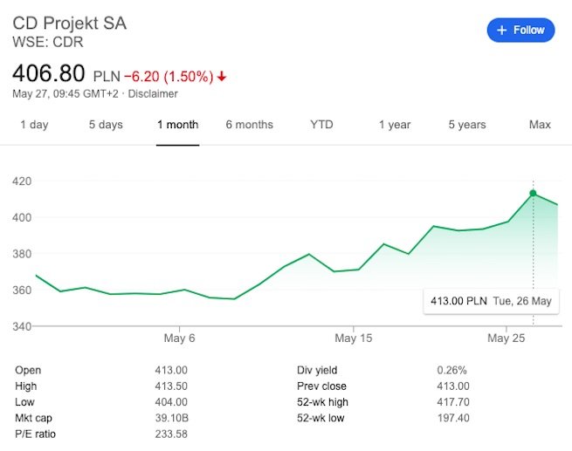Click the 52-wk high label

[x=322, y=402]
